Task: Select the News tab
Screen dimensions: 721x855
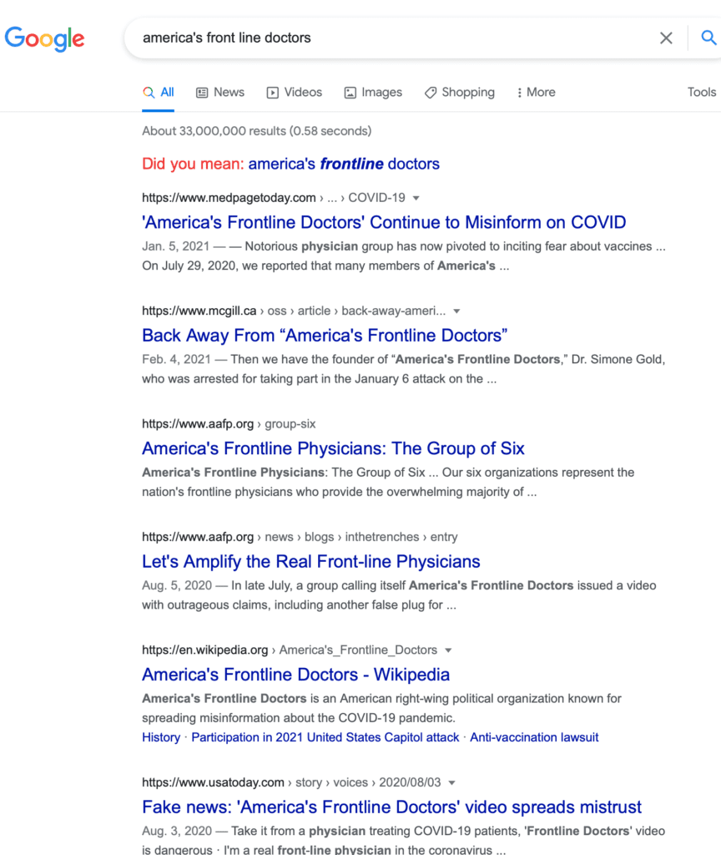Action: click(x=220, y=92)
